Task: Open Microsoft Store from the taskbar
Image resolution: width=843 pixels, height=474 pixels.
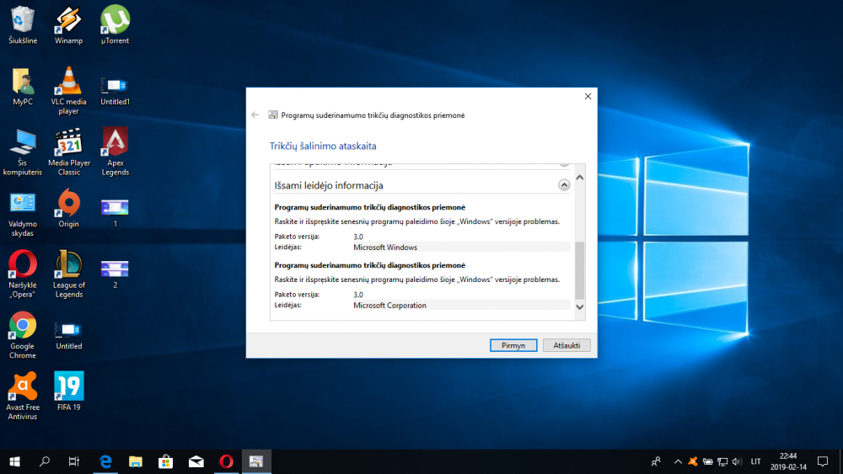Action: point(165,461)
